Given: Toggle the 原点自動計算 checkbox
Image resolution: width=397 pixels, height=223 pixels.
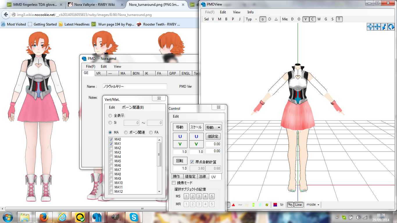Looking at the screenshot, I should point(192,162).
